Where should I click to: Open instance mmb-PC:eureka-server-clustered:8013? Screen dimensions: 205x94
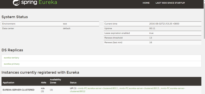tap(139, 88)
